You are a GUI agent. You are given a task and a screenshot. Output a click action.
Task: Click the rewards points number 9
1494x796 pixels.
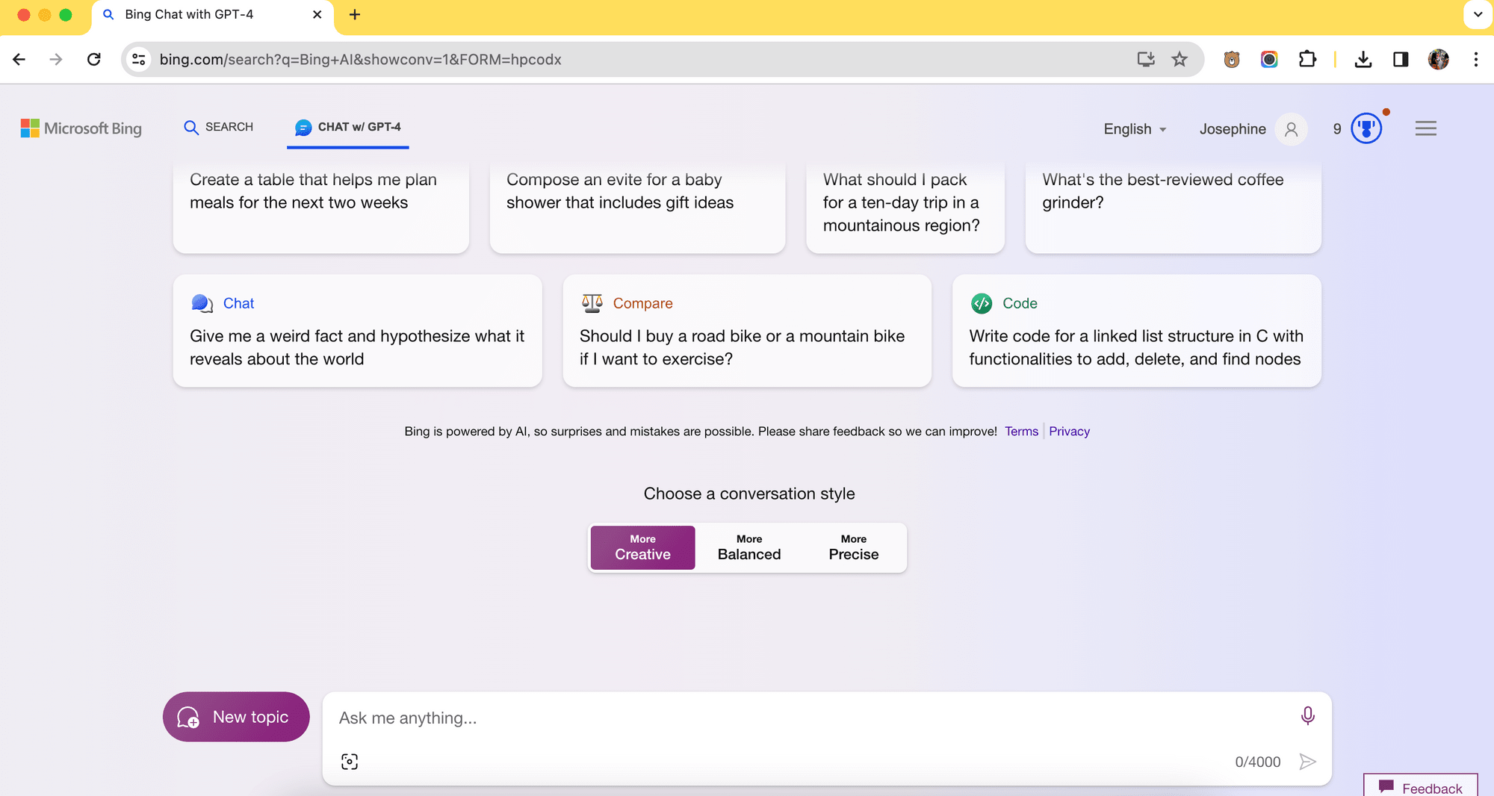1337,129
